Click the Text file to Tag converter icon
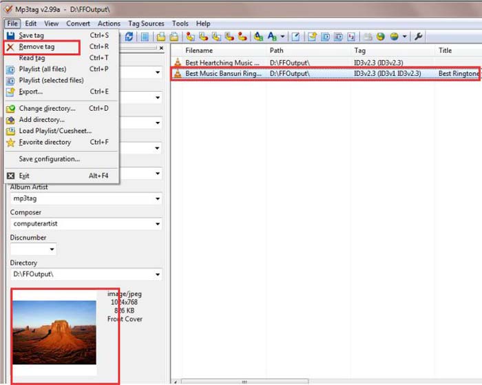This screenshot has width=482, height=385. pyautogui.click(x=229, y=37)
